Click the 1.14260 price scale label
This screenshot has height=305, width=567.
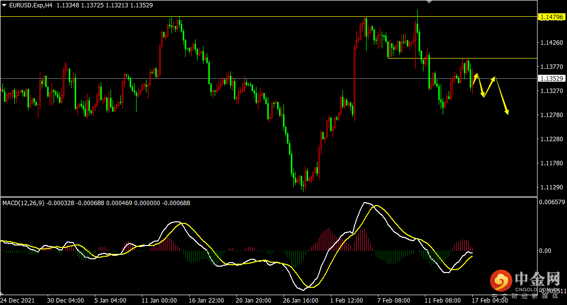tap(551, 43)
